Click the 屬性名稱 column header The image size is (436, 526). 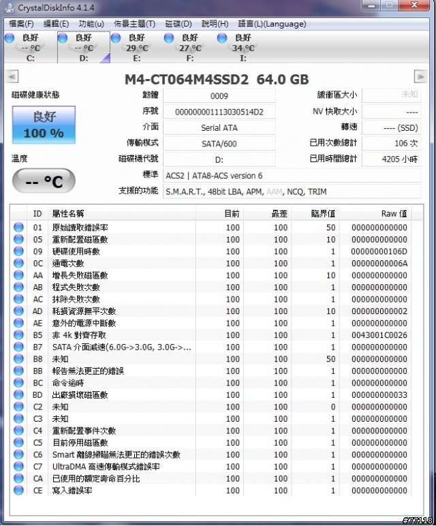122,214
